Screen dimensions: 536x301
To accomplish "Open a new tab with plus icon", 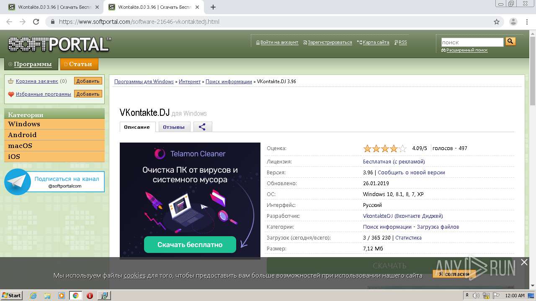I will tap(213, 7).
